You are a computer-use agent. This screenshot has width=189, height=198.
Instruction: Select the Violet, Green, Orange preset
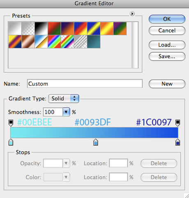120,28
